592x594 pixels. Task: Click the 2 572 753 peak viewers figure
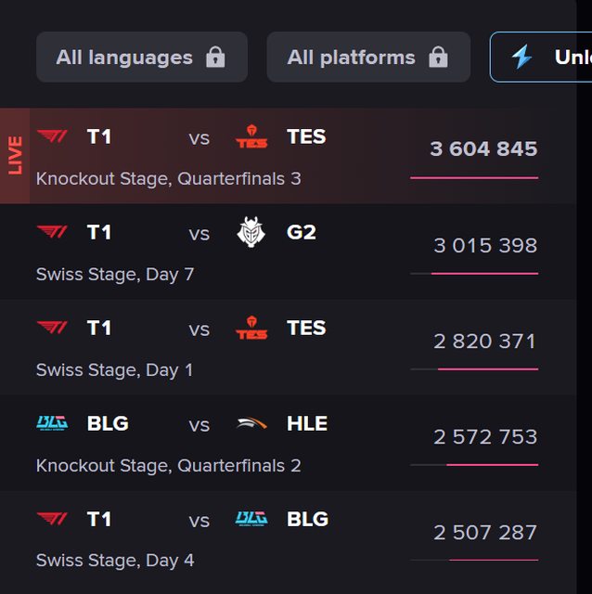point(484,436)
